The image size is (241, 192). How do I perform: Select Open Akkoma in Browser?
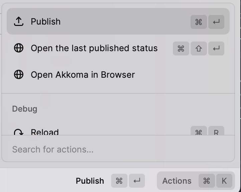point(118,74)
